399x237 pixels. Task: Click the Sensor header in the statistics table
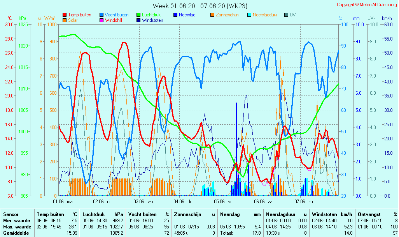point(11,214)
